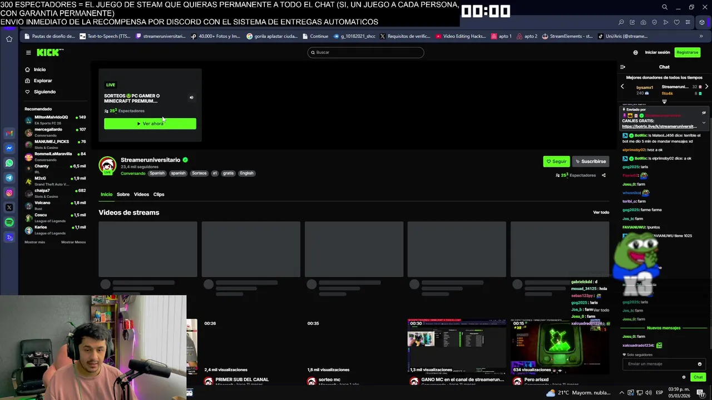
Task: Click the globe language icon
Action: tap(635, 52)
